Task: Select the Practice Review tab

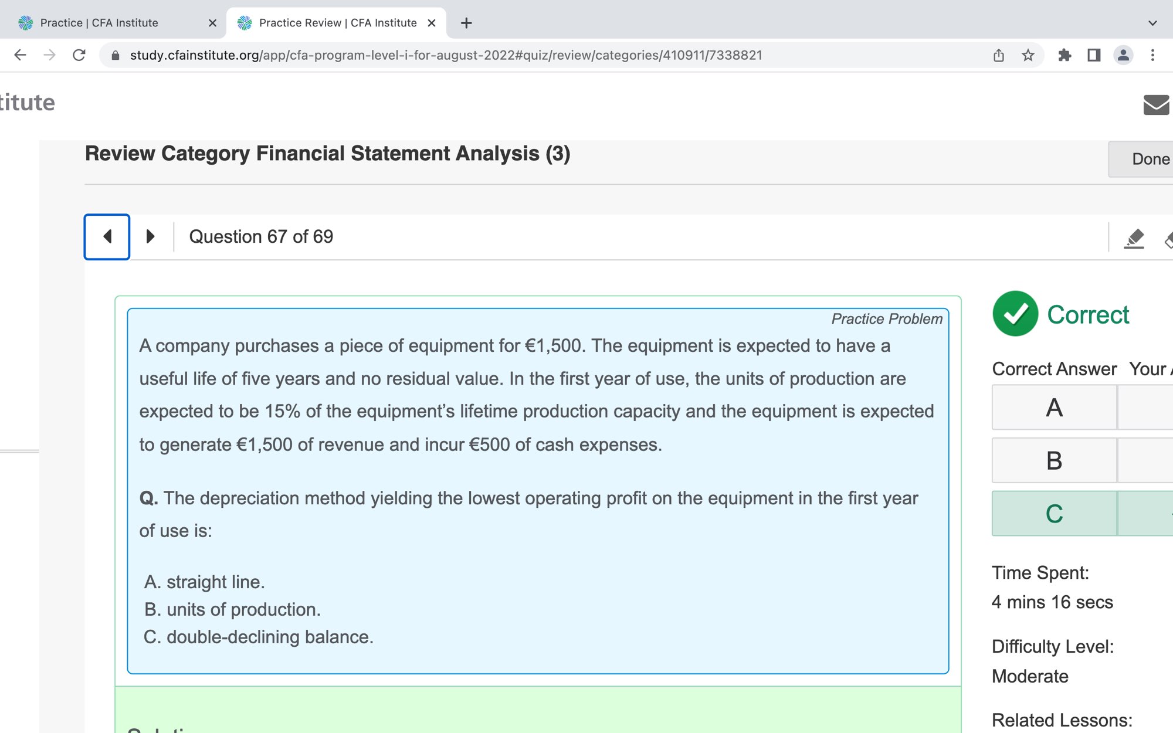Action: click(x=337, y=23)
